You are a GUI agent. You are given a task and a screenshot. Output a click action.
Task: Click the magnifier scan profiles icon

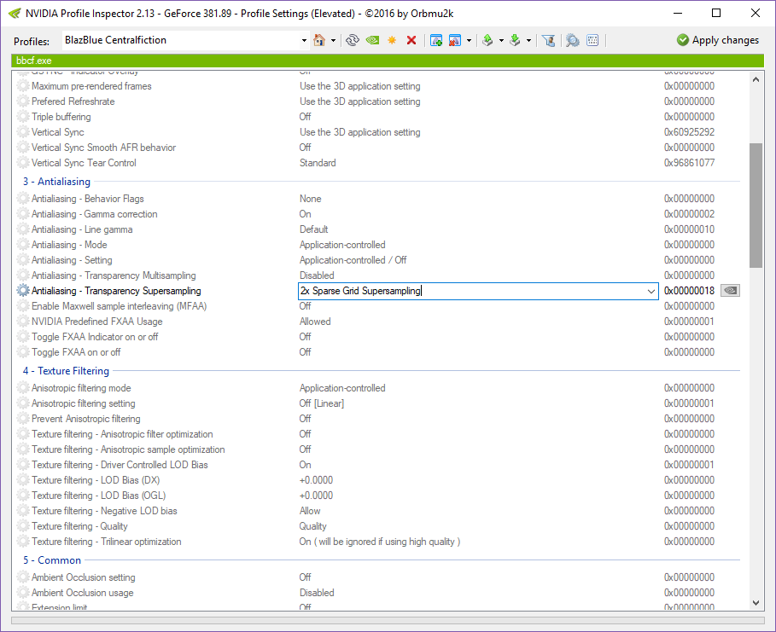573,40
